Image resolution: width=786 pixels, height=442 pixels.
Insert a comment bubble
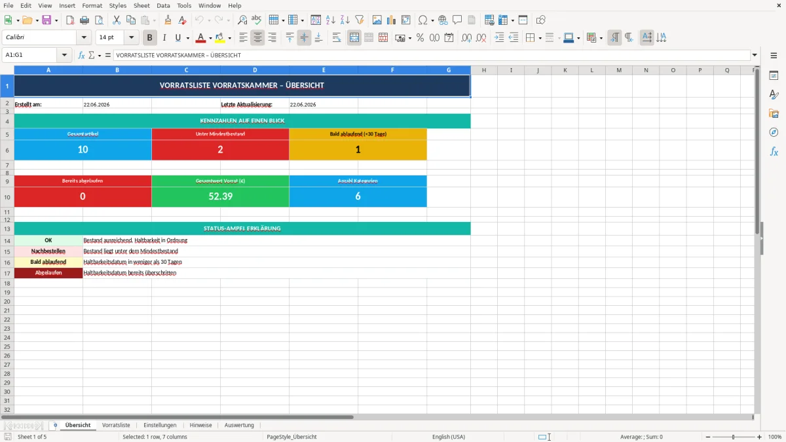coord(457,20)
